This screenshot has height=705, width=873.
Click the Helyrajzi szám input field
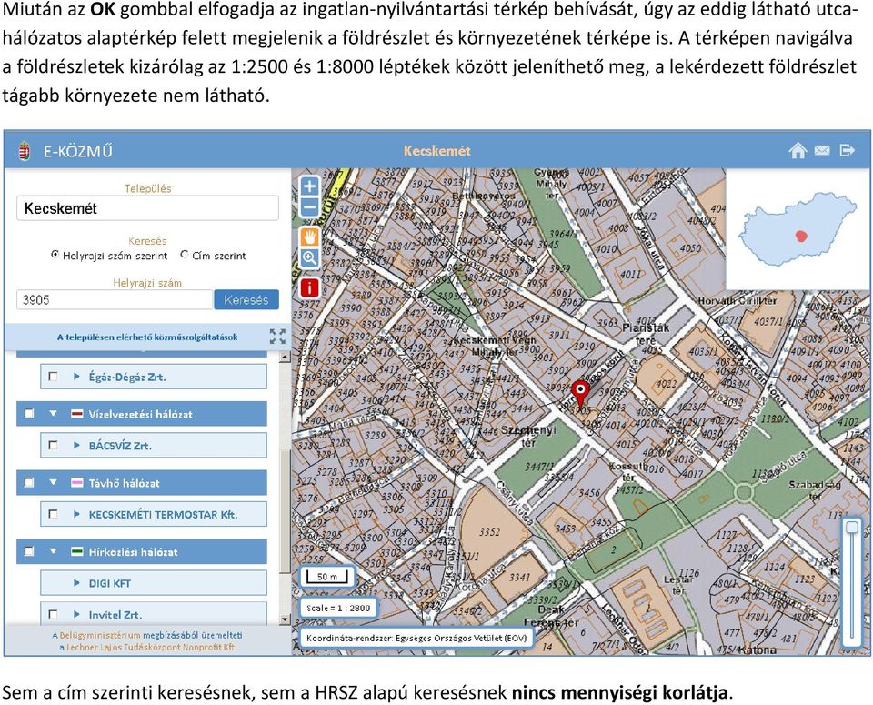click(x=115, y=299)
